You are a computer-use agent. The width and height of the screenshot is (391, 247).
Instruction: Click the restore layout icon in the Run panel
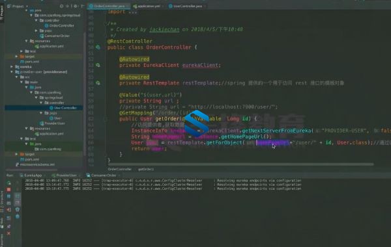click(8, 218)
